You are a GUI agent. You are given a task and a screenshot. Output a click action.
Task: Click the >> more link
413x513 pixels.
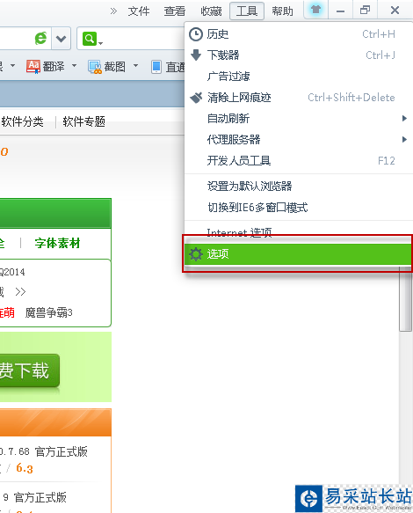(20, 291)
